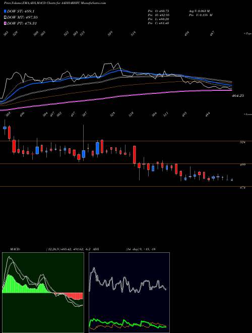Click the magenta DOW PT legend swatch

point(5,23)
